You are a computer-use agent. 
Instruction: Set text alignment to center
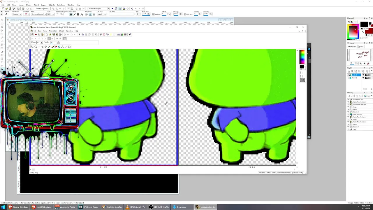click(x=90, y=14)
